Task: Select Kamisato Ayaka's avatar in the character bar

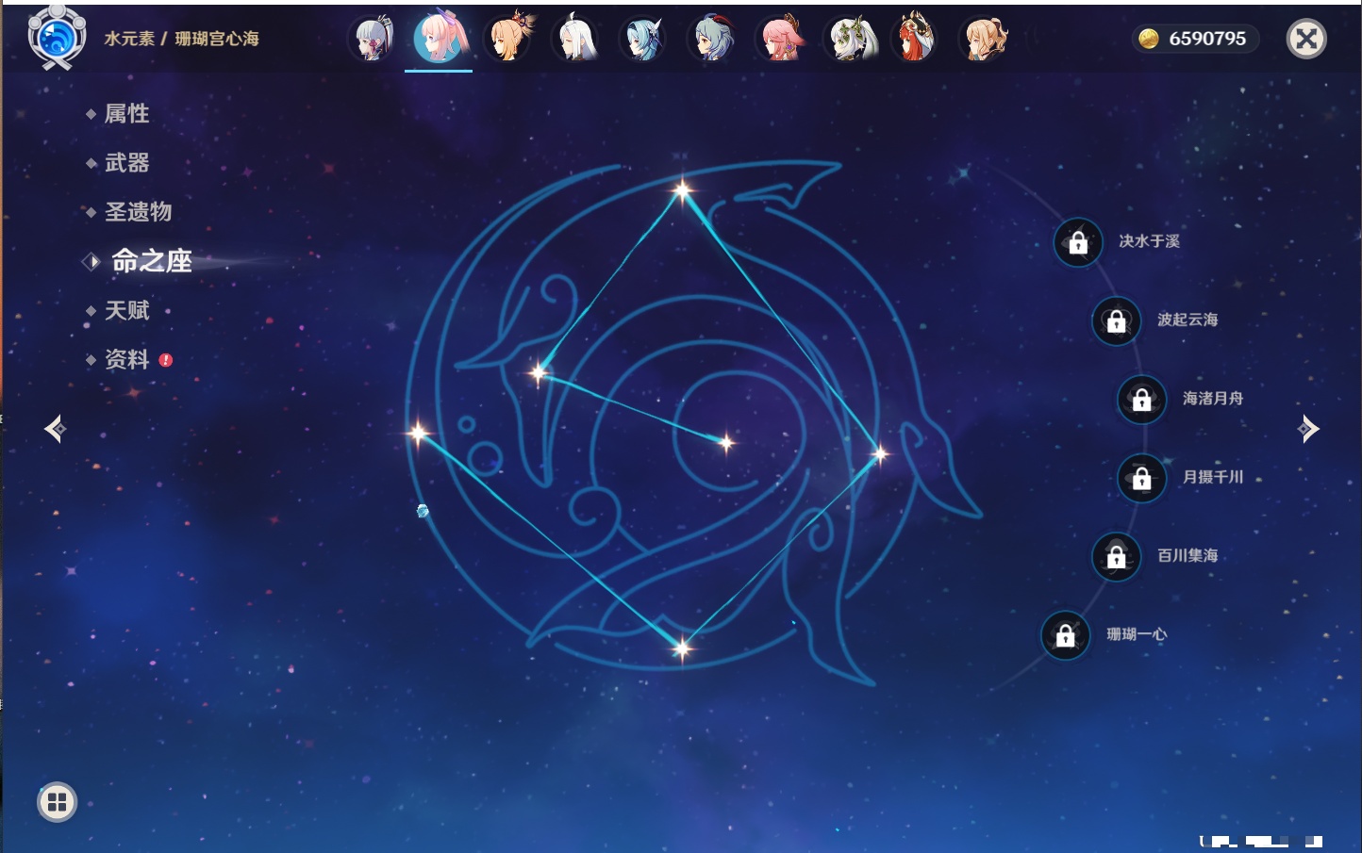Action: [x=372, y=39]
